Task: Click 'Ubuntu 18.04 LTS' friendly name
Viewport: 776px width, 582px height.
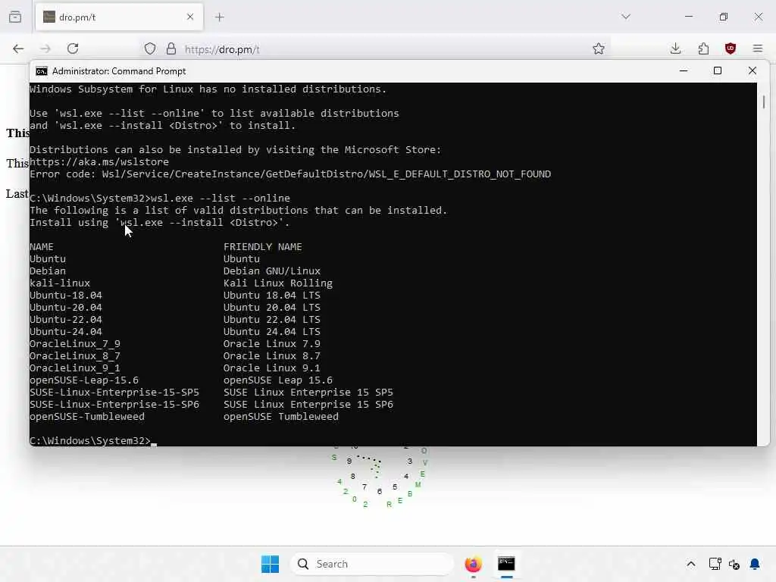Action: (x=272, y=295)
